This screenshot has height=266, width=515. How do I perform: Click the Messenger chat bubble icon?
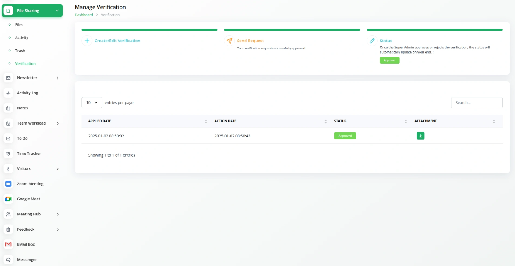click(x=8, y=260)
